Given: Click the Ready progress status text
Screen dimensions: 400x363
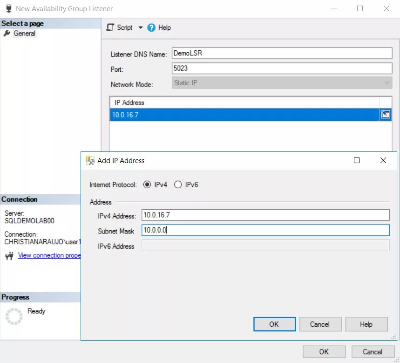Looking at the screenshot, I should (x=36, y=311).
